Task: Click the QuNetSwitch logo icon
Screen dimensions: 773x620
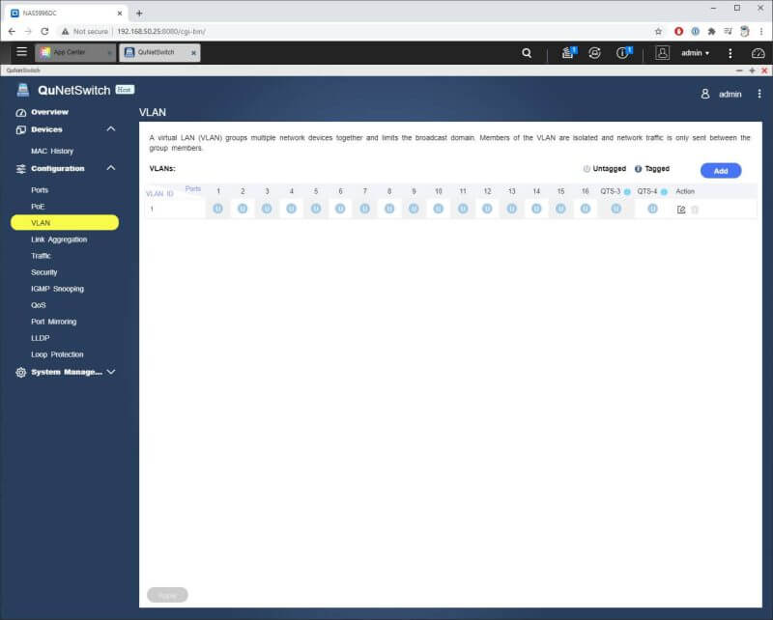Action: point(22,90)
